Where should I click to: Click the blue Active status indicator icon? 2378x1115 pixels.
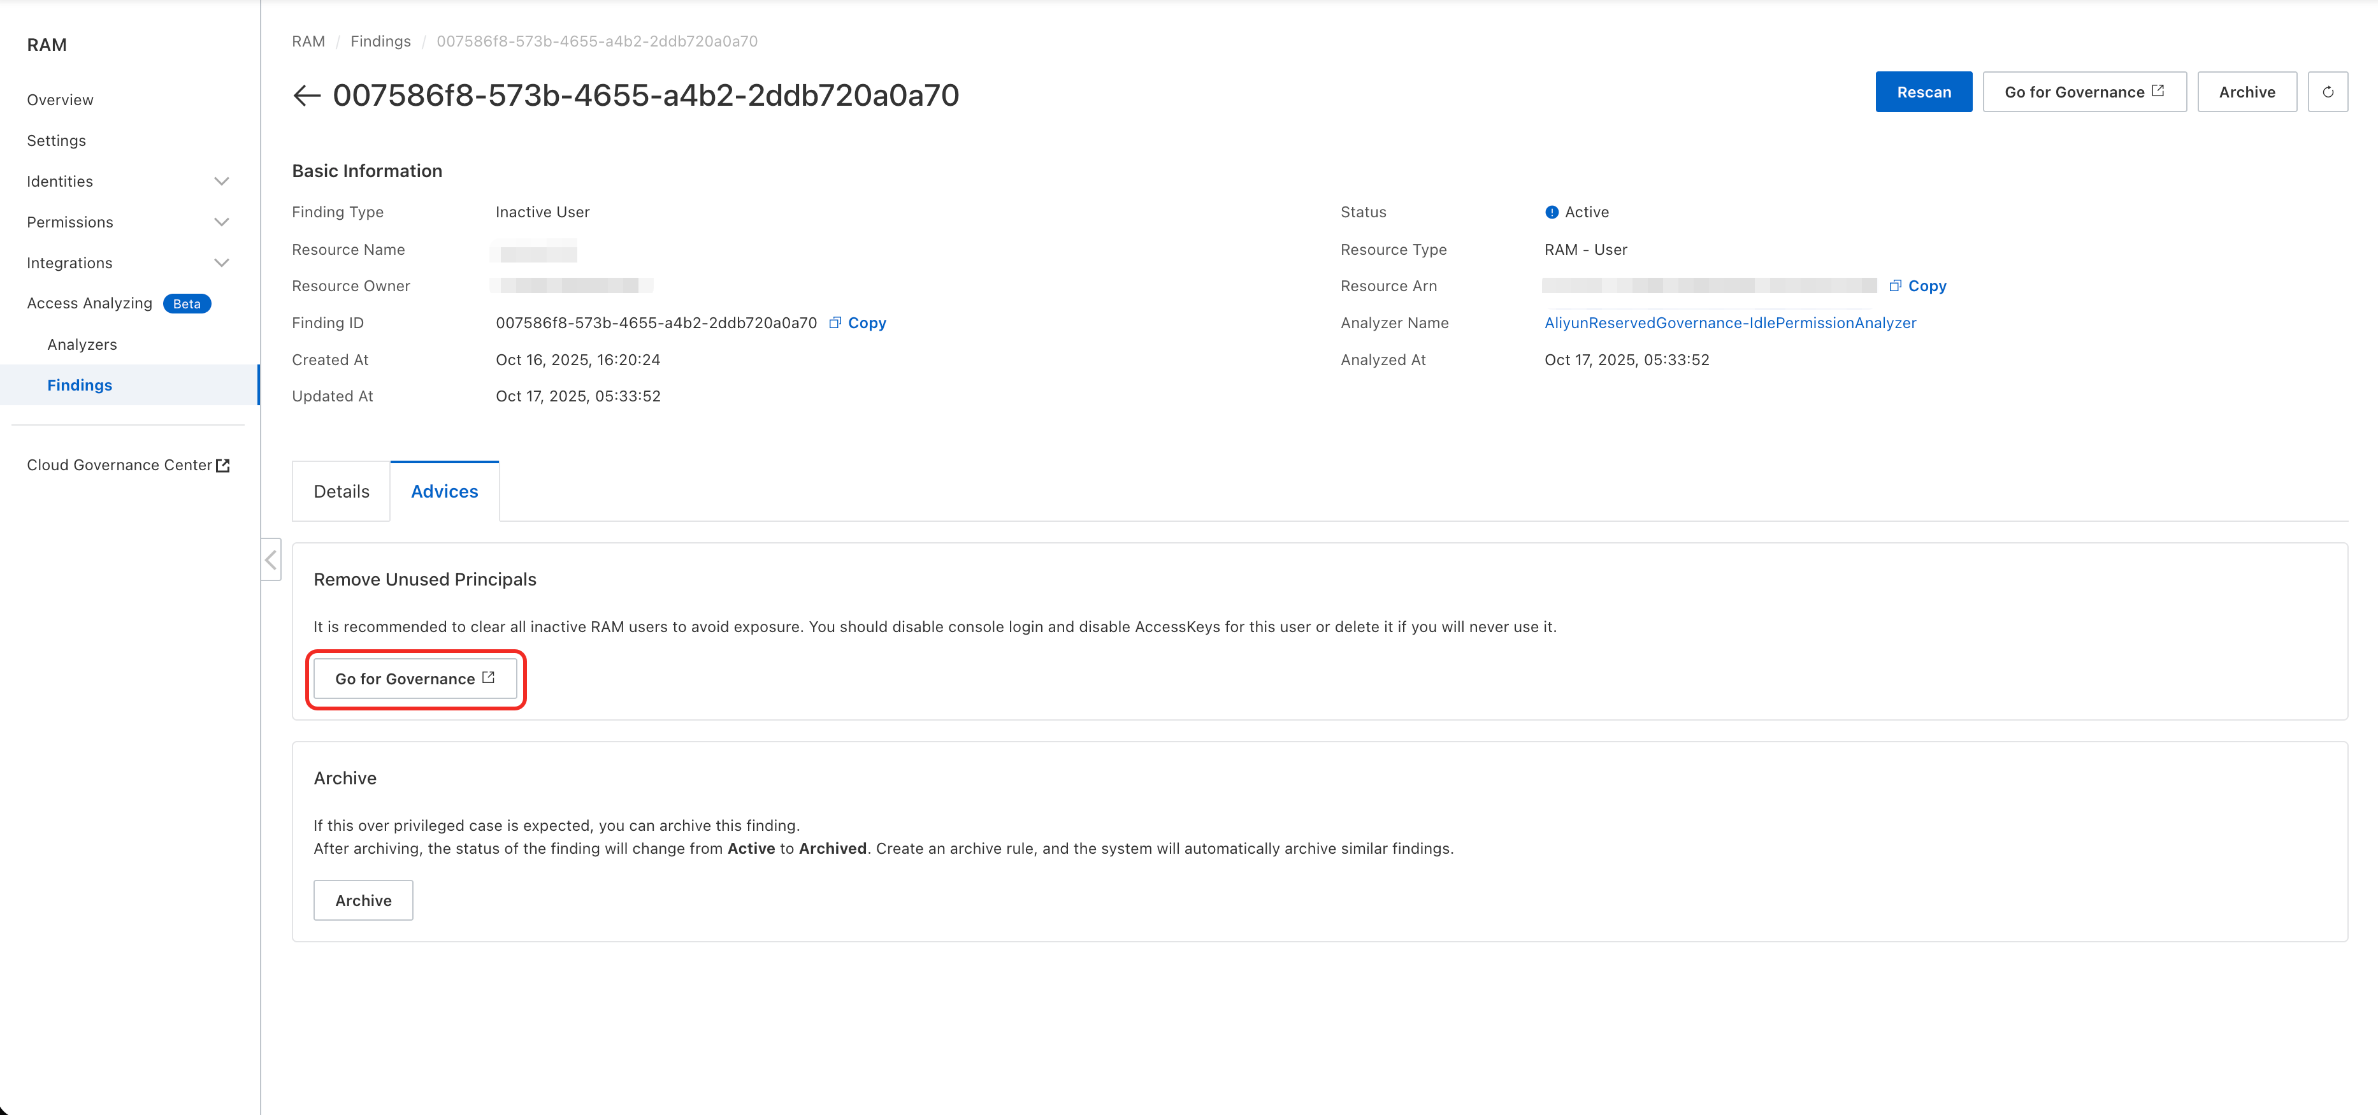pos(1552,212)
